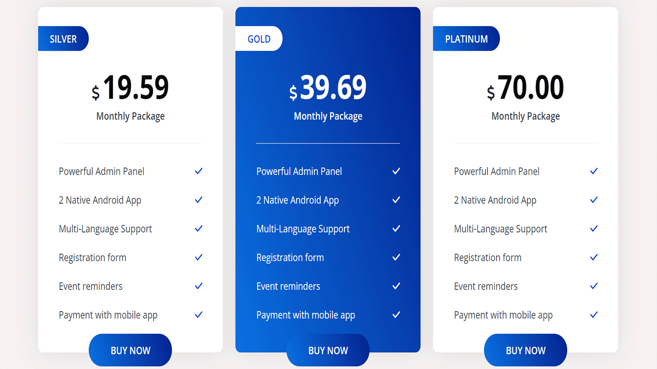Click BUY NOW on the Platinum plan
The height and width of the screenshot is (369, 657).
point(525,350)
